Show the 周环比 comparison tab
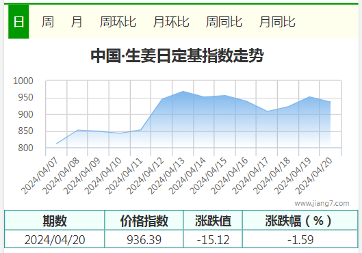Image resolution: width=362 pixels, height=253 pixels. coord(118,22)
